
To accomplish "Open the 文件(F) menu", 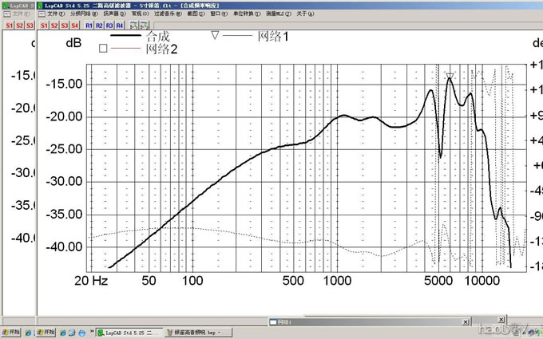I will click(x=56, y=14).
